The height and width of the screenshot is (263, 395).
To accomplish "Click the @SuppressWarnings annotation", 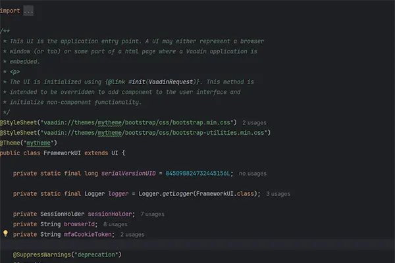I will tap(42, 254).
